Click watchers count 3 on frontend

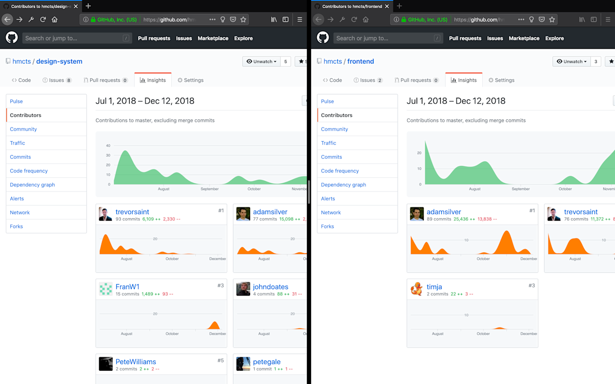[596, 61]
